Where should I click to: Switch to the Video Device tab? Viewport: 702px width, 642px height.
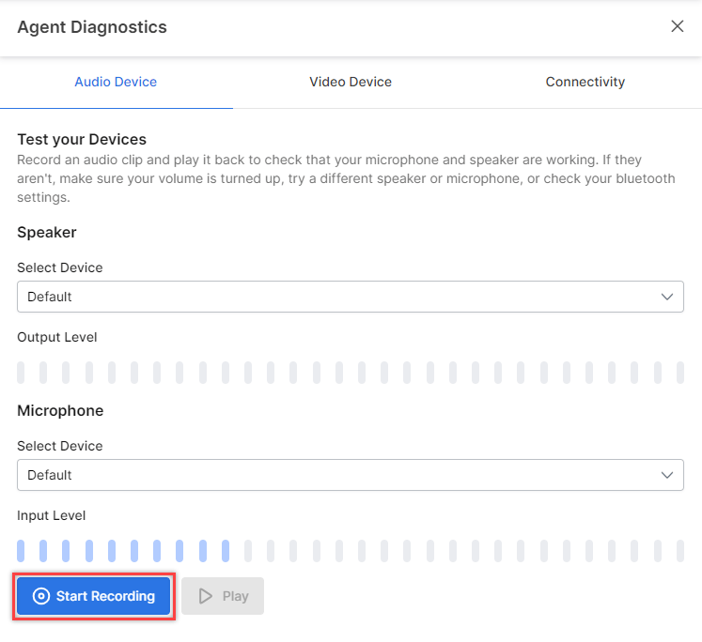[351, 82]
